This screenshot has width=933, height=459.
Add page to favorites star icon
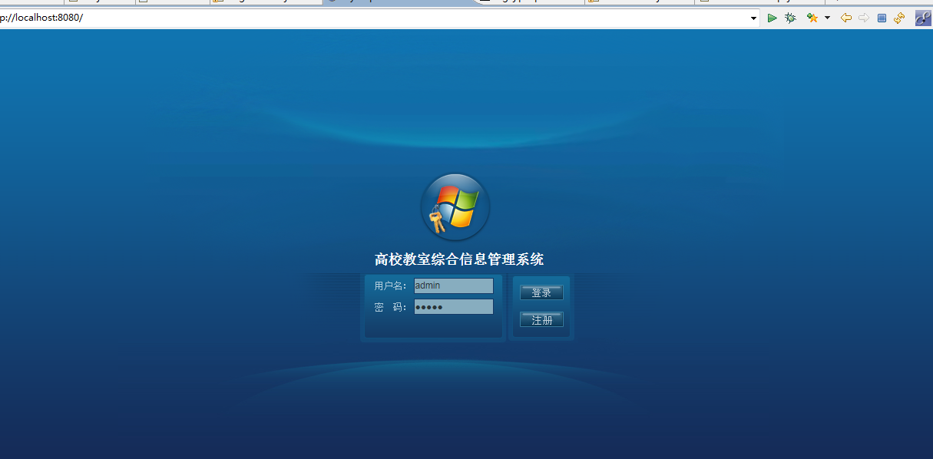(812, 18)
